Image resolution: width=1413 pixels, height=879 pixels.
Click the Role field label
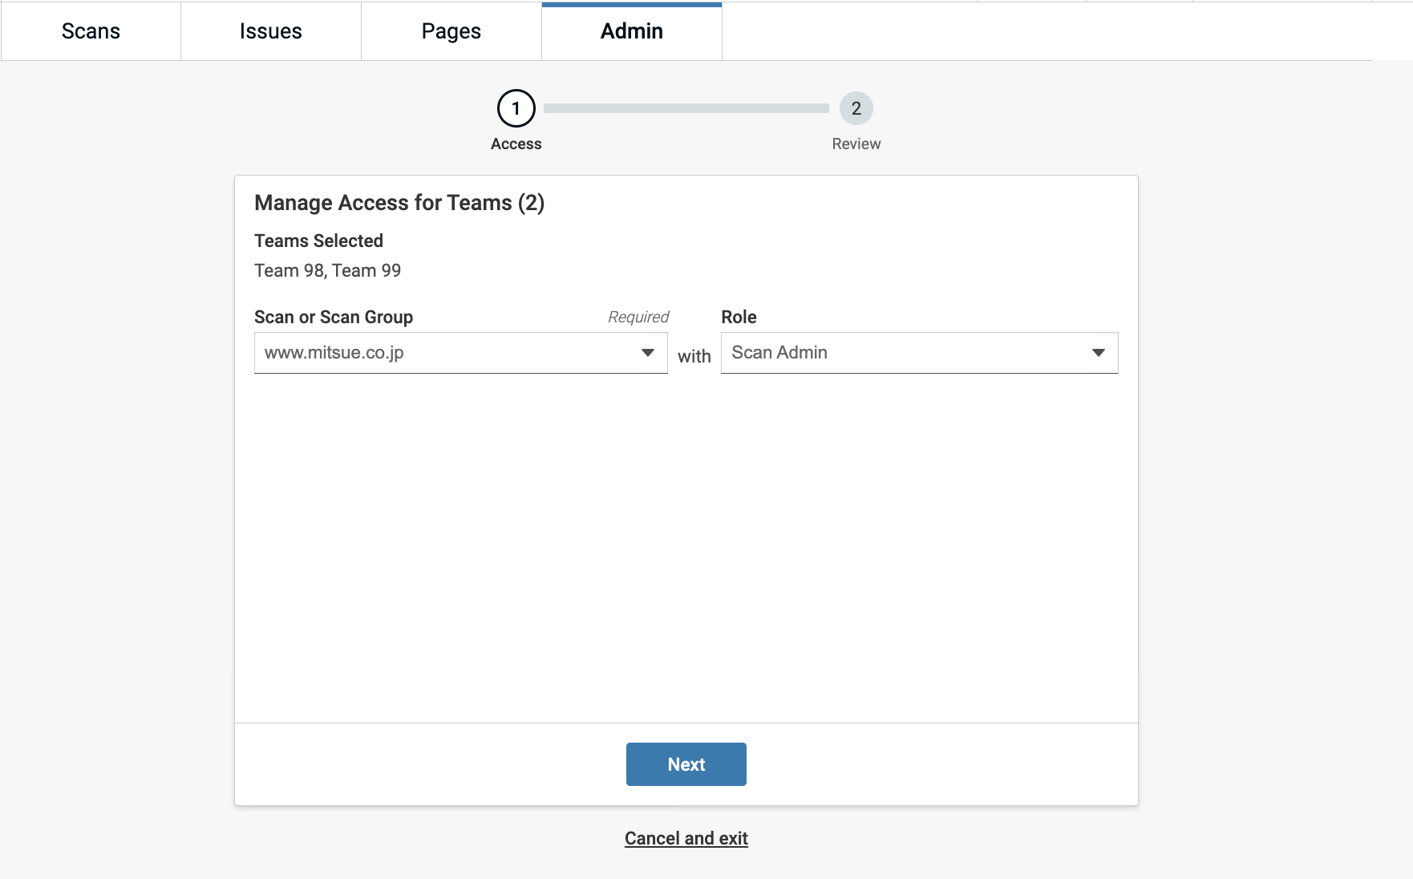point(739,317)
